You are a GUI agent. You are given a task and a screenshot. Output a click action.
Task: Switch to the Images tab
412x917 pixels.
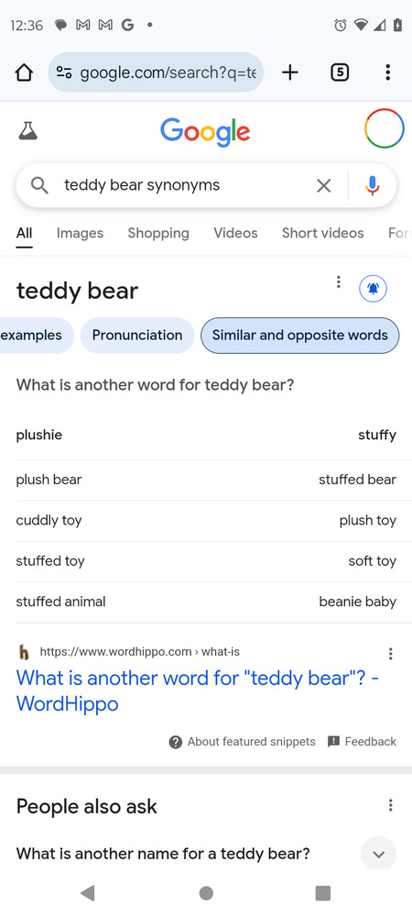pyautogui.click(x=80, y=233)
